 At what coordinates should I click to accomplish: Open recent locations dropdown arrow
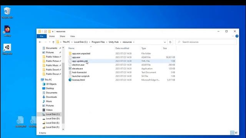[50, 42]
